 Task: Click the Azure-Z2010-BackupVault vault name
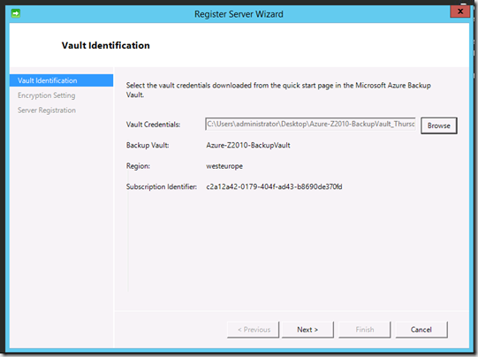248,146
